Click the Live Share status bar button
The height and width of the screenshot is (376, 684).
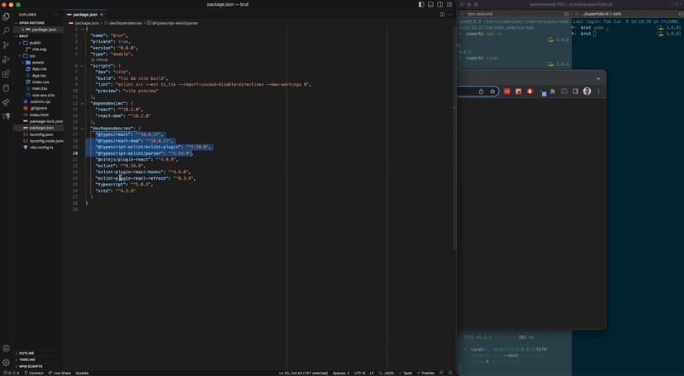pos(61,373)
